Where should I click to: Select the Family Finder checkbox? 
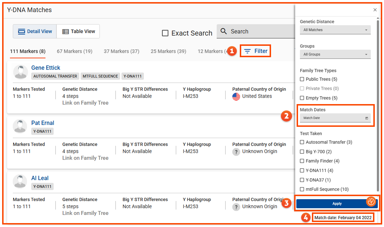click(302, 161)
